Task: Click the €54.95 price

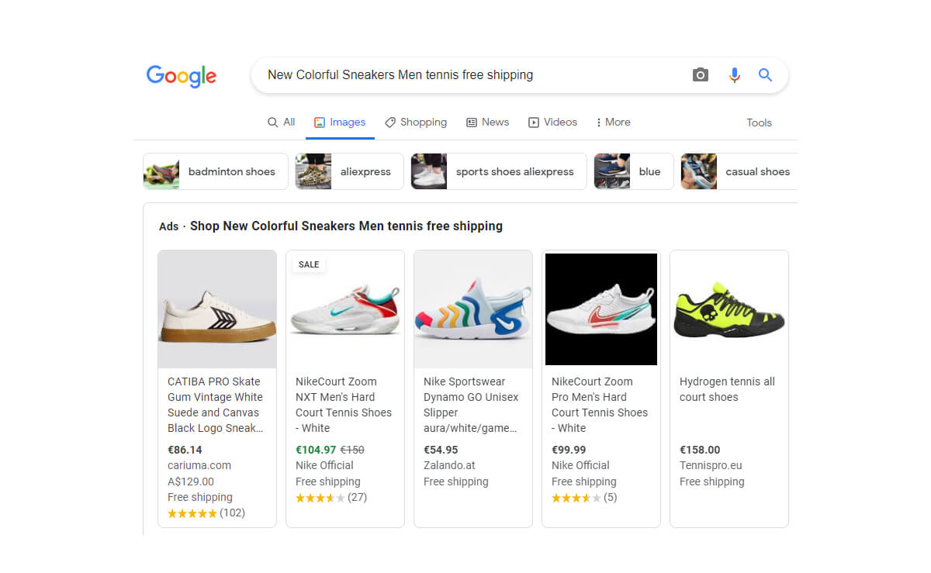Action: (x=441, y=450)
